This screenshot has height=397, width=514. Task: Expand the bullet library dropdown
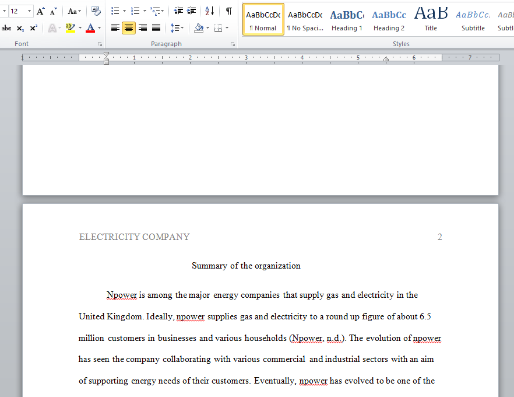coord(124,12)
